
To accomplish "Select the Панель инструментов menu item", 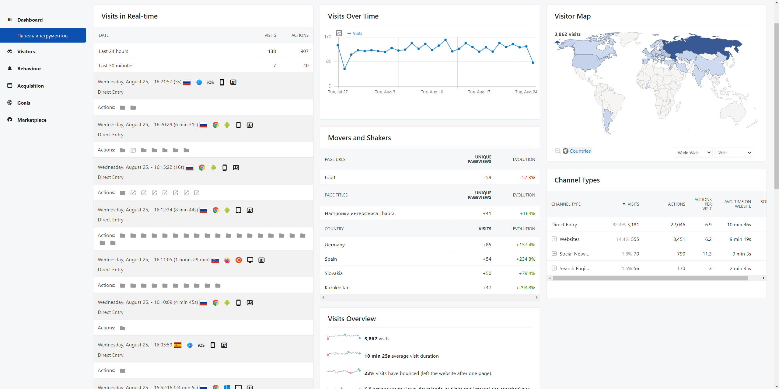I will pyautogui.click(x=43, y=36).
